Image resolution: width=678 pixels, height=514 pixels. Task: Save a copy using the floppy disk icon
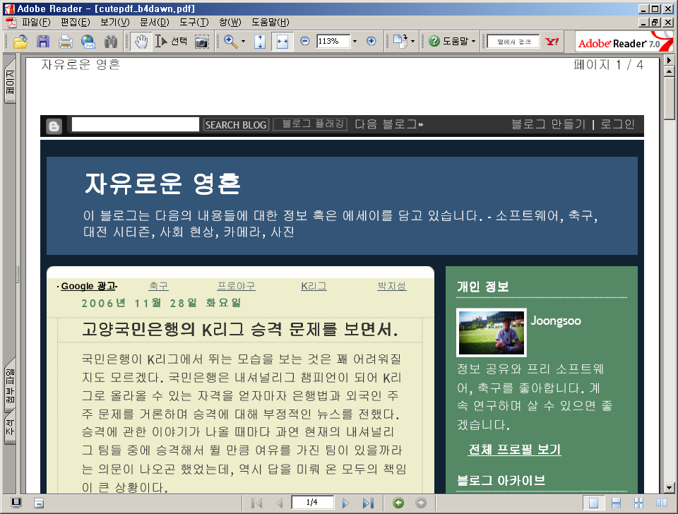(x=43, y=42)
